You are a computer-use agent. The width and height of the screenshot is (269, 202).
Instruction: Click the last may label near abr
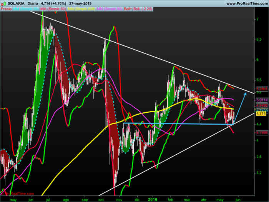tap(220, 200)
